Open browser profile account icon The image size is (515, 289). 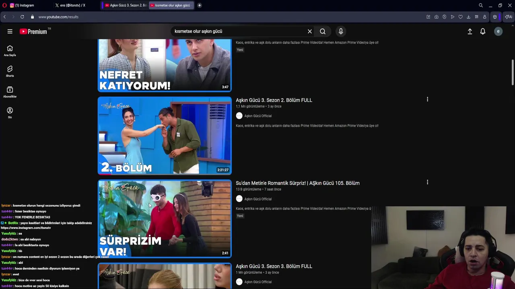coord(484,17)
